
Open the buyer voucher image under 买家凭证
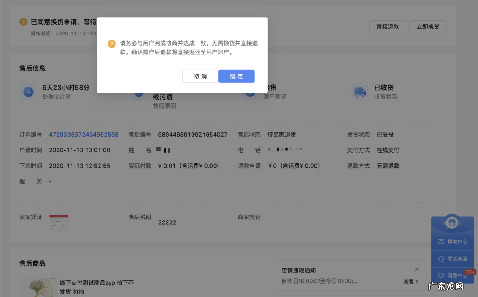59,222
